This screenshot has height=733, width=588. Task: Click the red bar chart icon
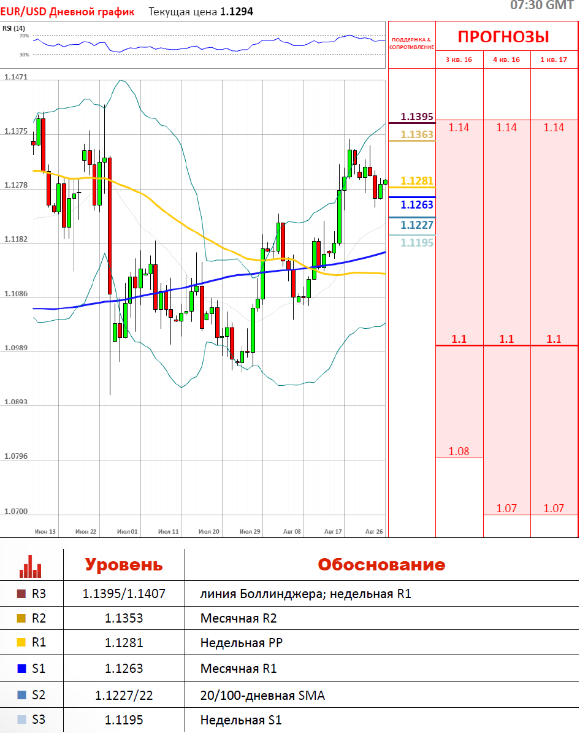(30, 566)
